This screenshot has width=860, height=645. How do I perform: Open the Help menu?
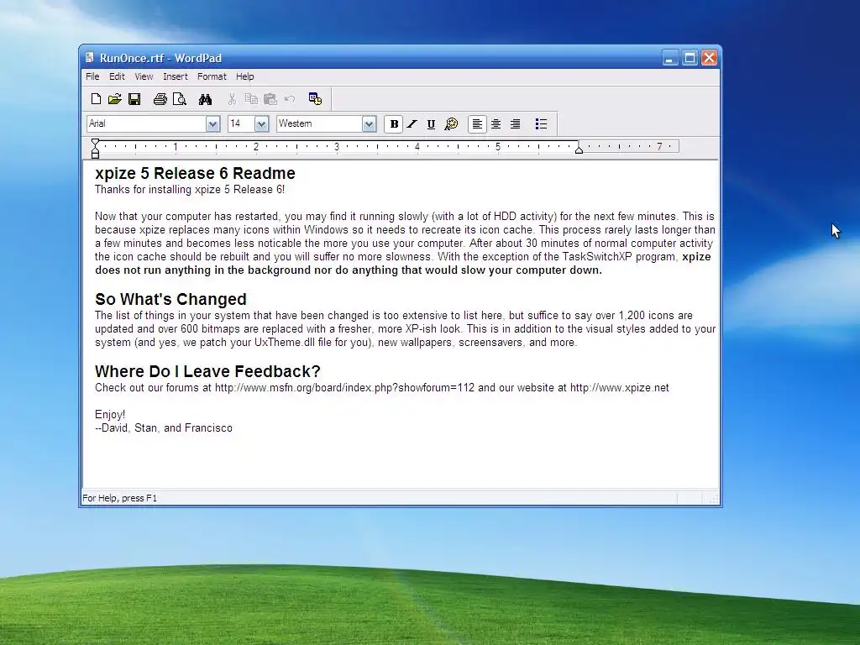(244, 76)
